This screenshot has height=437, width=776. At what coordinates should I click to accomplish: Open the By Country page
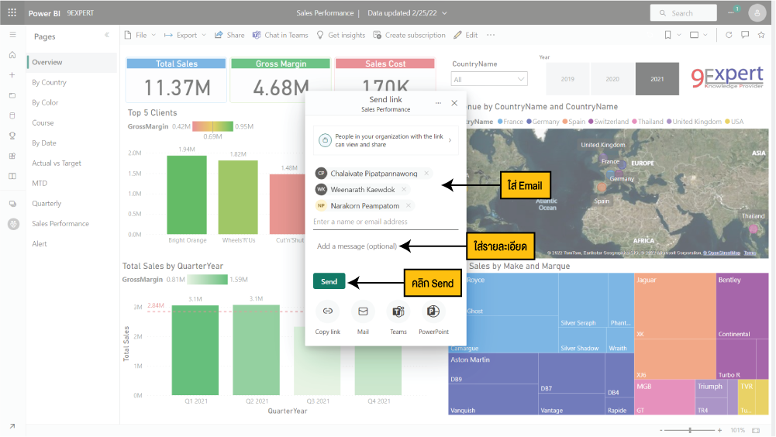pyautogui.click(x=49, y=82)
